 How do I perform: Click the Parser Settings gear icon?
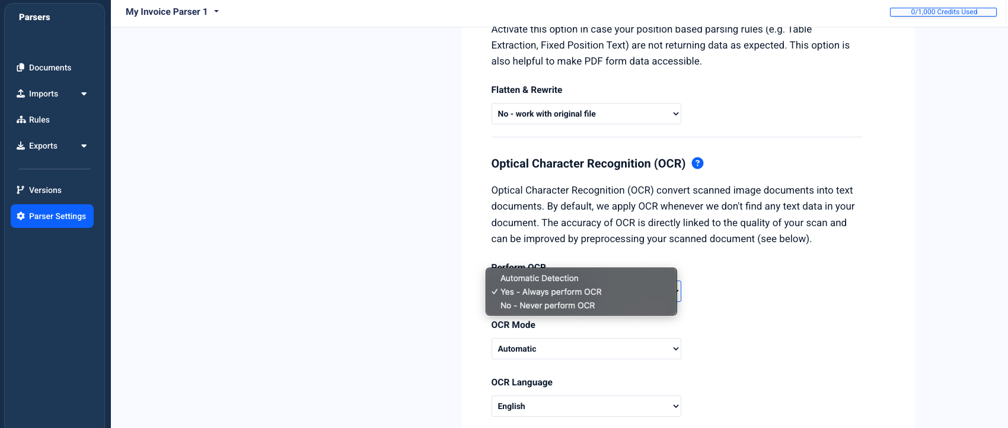pyautogui.click(x=21, y=216)
